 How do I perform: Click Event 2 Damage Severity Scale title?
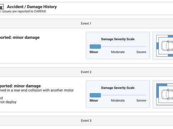(x=118, y=88)
